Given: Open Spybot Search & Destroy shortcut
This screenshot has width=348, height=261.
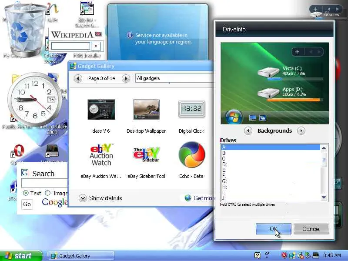Looking at the screenshot, I should 86,14.
